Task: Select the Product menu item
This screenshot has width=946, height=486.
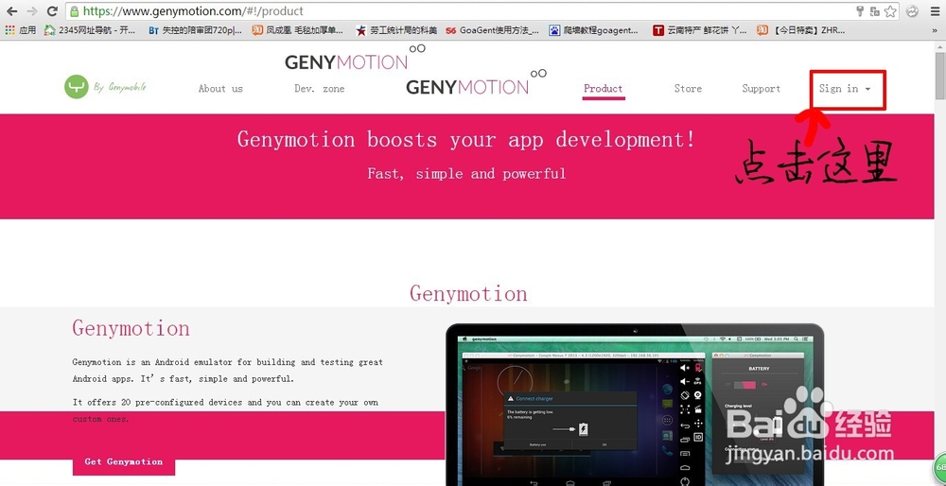Action: [604, 89]
